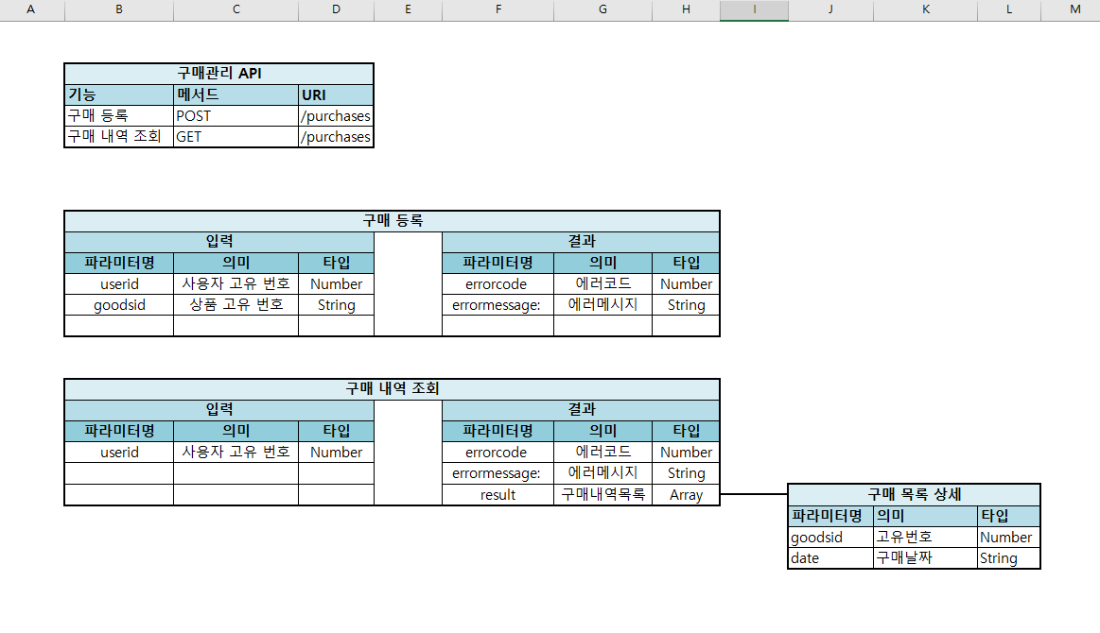This screenshot has width=1100, height=633.
Task: Select column E header
Action: pos(409,9)
